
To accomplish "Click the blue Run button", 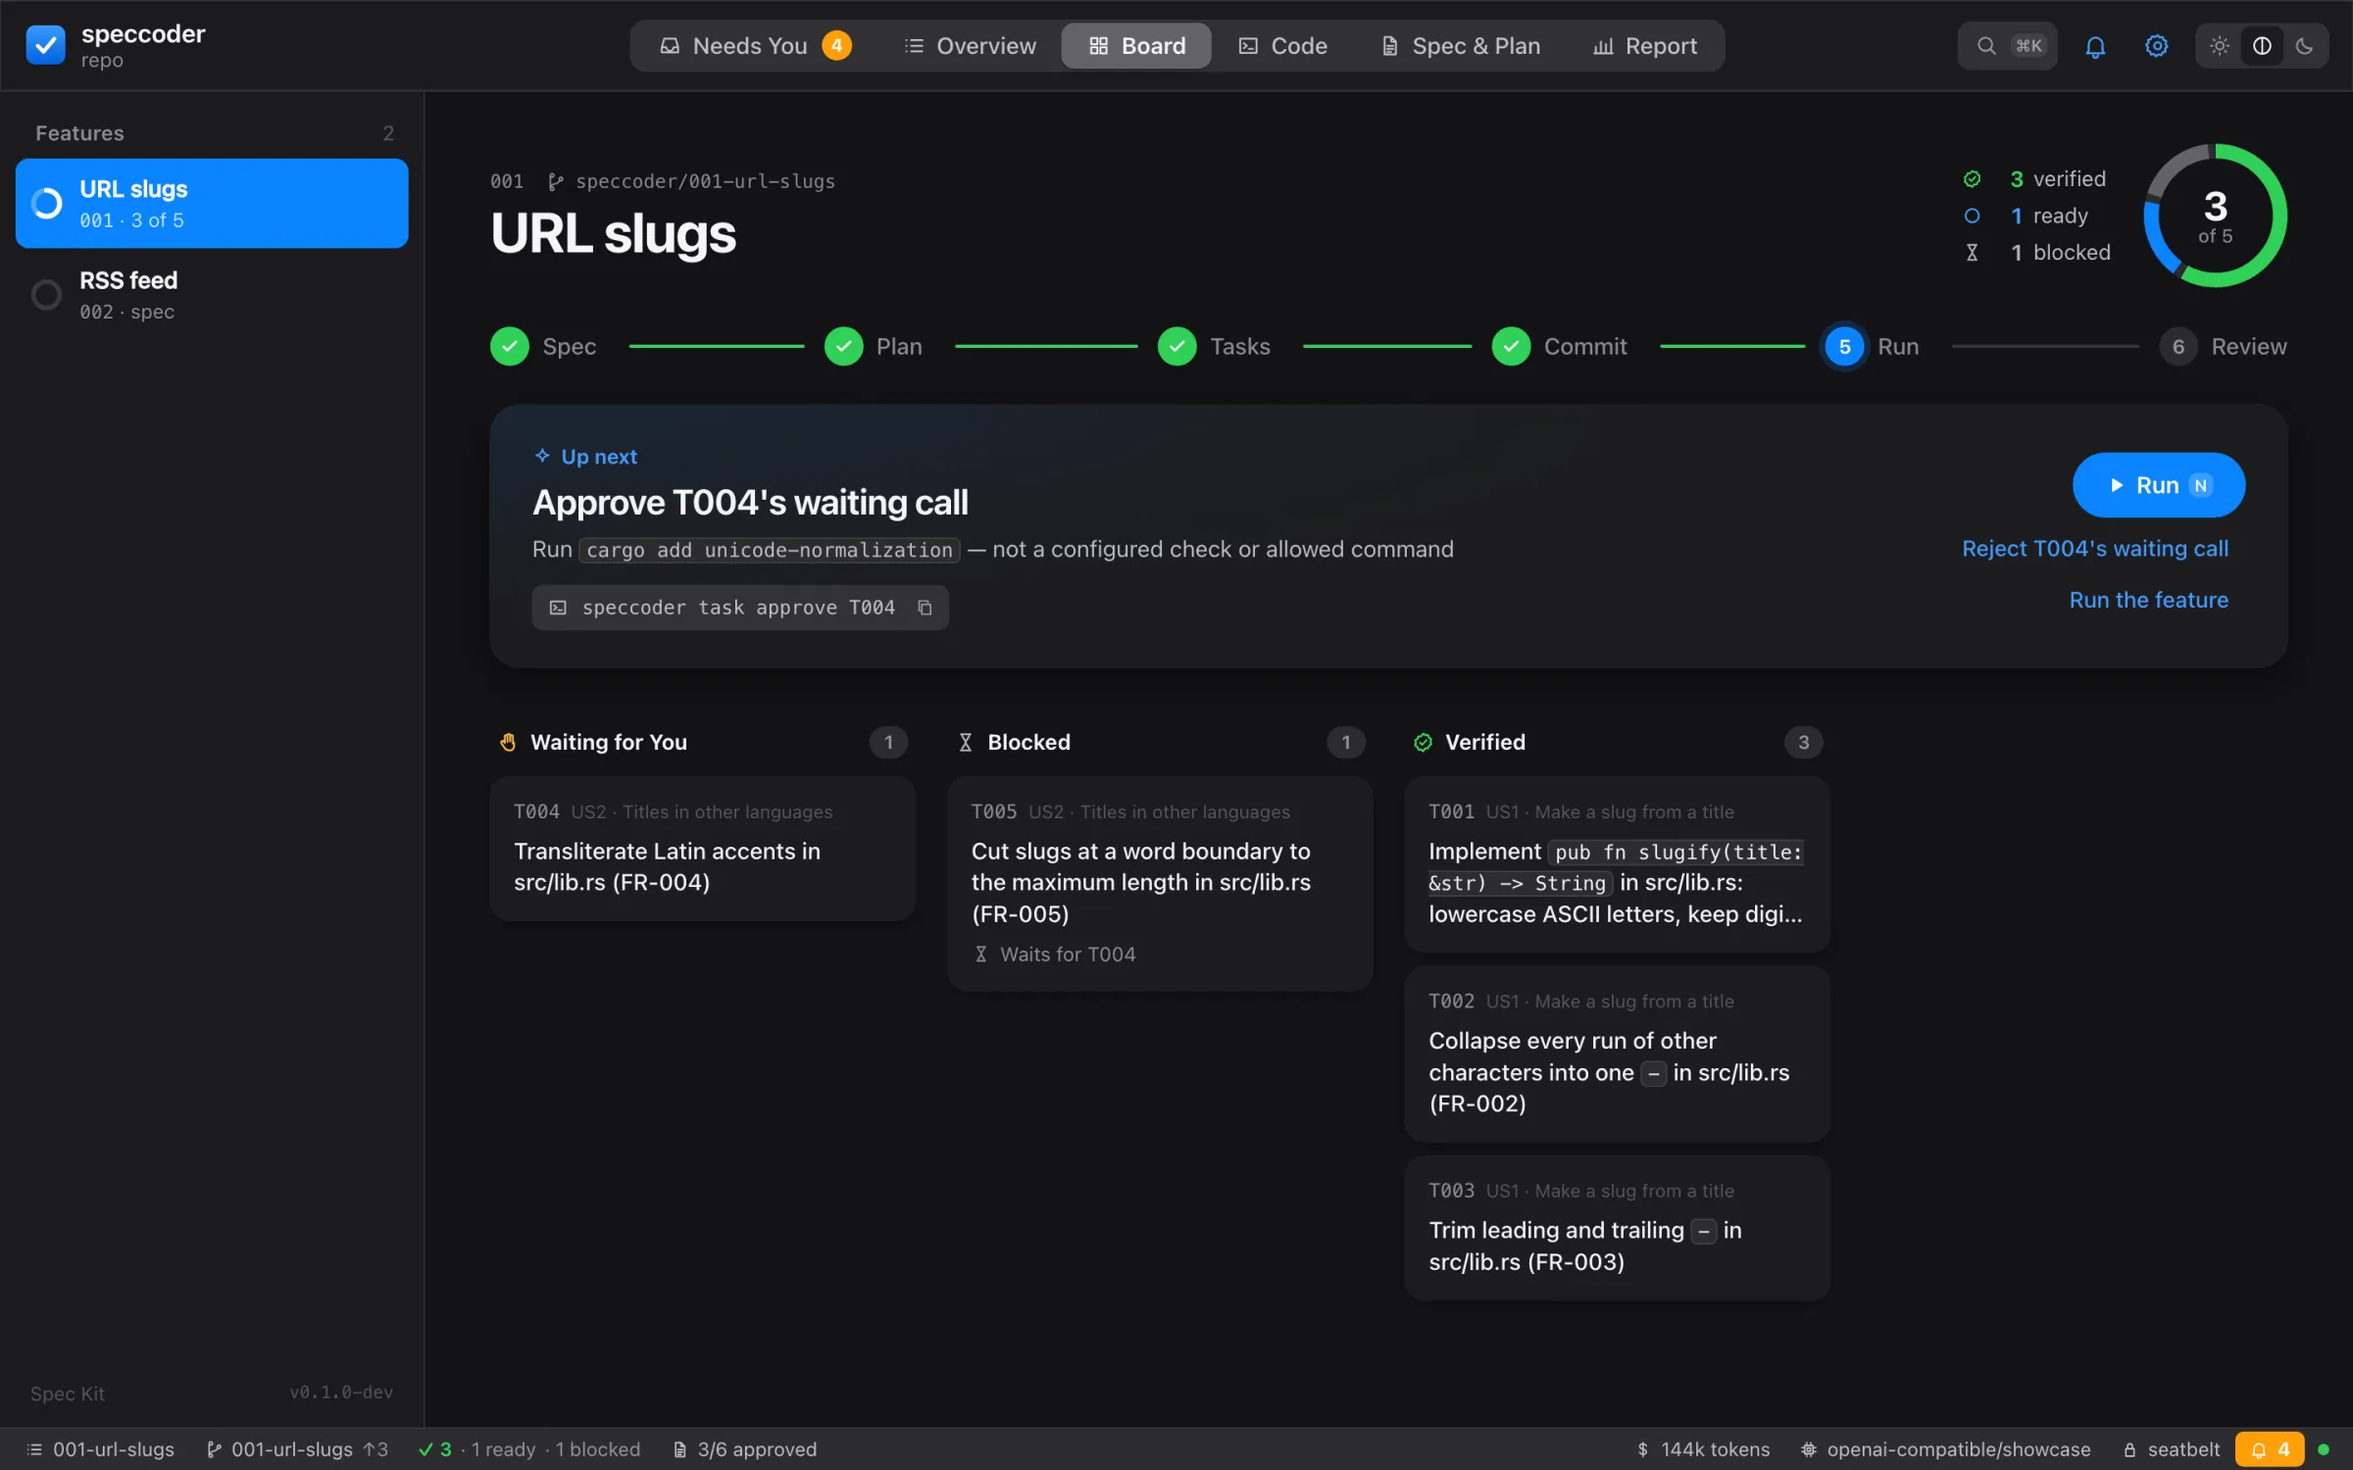I will tap(2158, 485).
